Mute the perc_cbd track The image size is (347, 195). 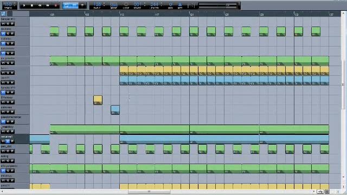click(3, 151)
